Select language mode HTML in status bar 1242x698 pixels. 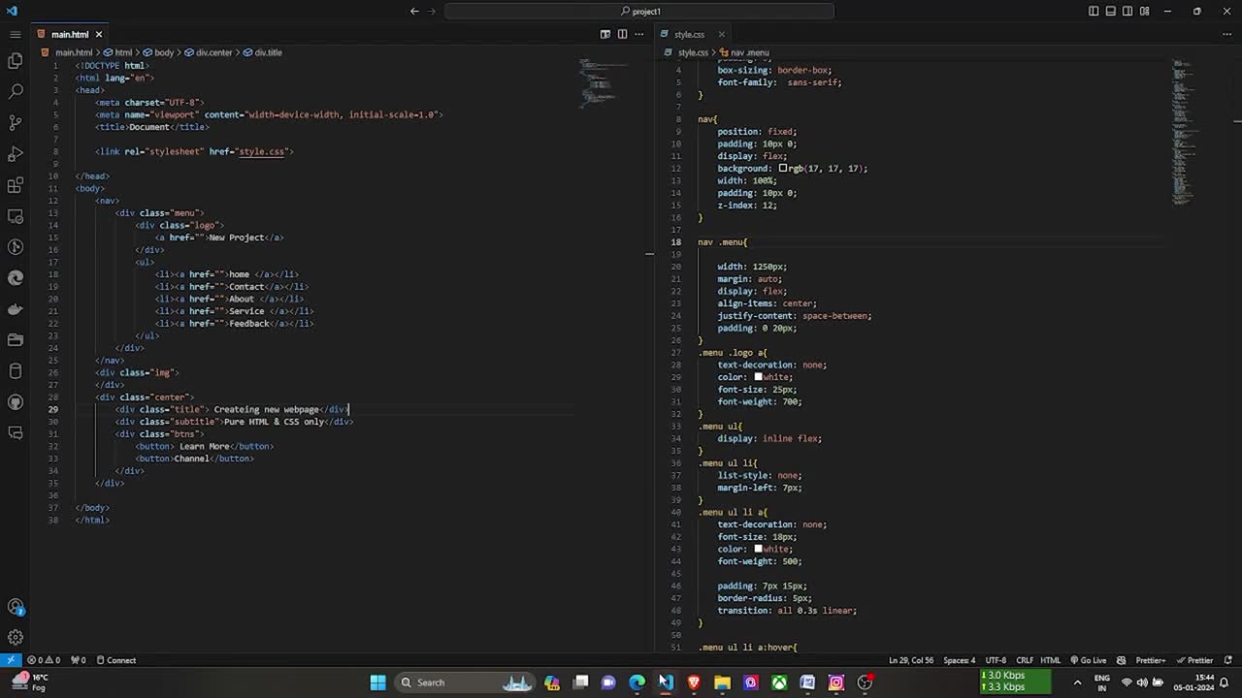(x=1051, y=660)
